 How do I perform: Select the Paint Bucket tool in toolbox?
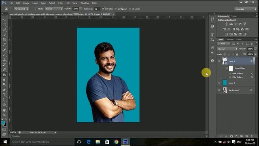pos(4,75)
